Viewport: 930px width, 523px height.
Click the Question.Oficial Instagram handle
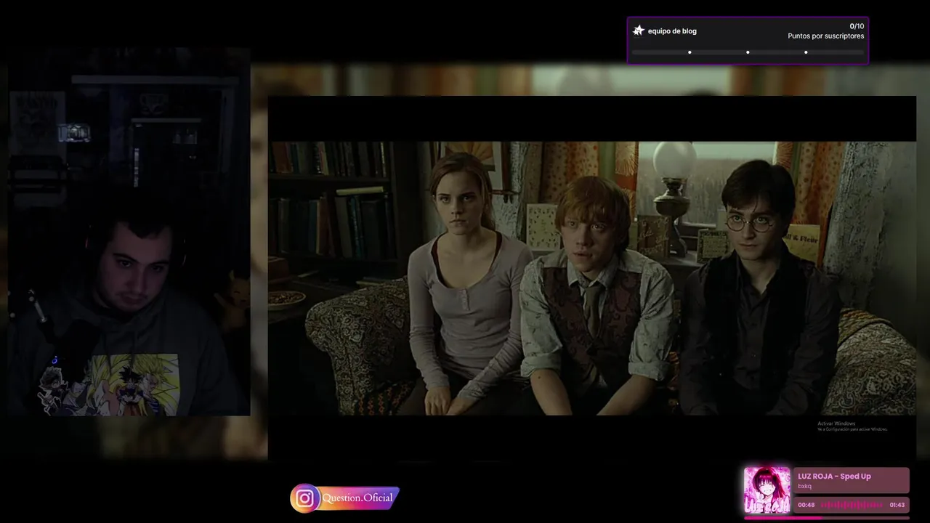(357, 498)
